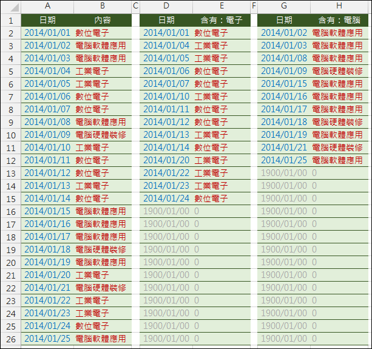Select column H header

point(339,5)
